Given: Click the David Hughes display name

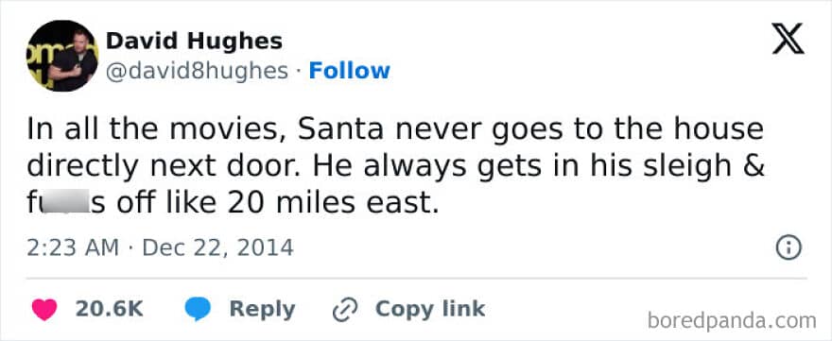Looking at the screenshot, I should coord(194,41).
